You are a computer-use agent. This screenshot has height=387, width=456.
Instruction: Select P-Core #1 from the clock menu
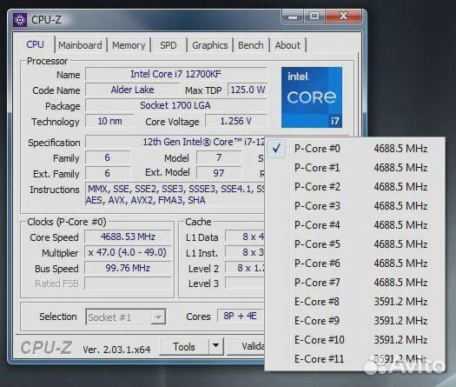pyautogui.click(x=354, y=168)
